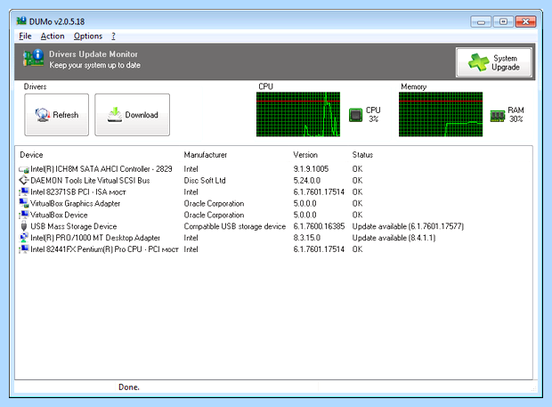Click the VirtualBox Graphics Adapter icon

pos(23,203)
